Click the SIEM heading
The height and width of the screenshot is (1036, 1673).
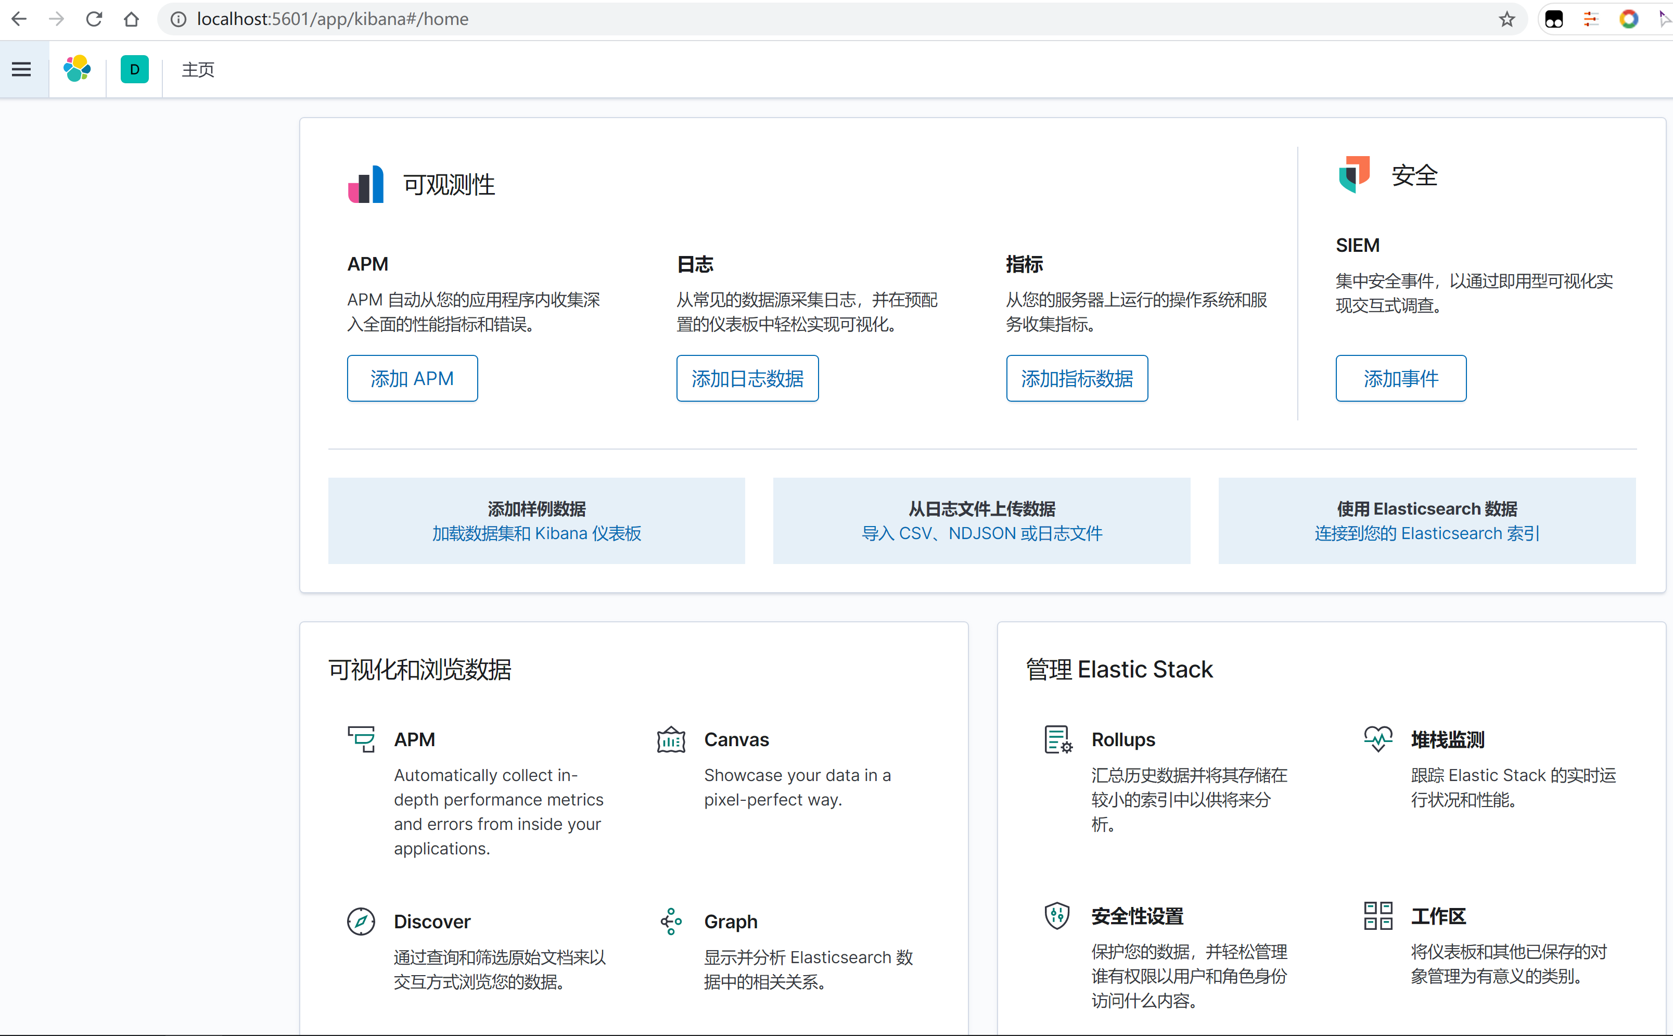coord(1358,245)
